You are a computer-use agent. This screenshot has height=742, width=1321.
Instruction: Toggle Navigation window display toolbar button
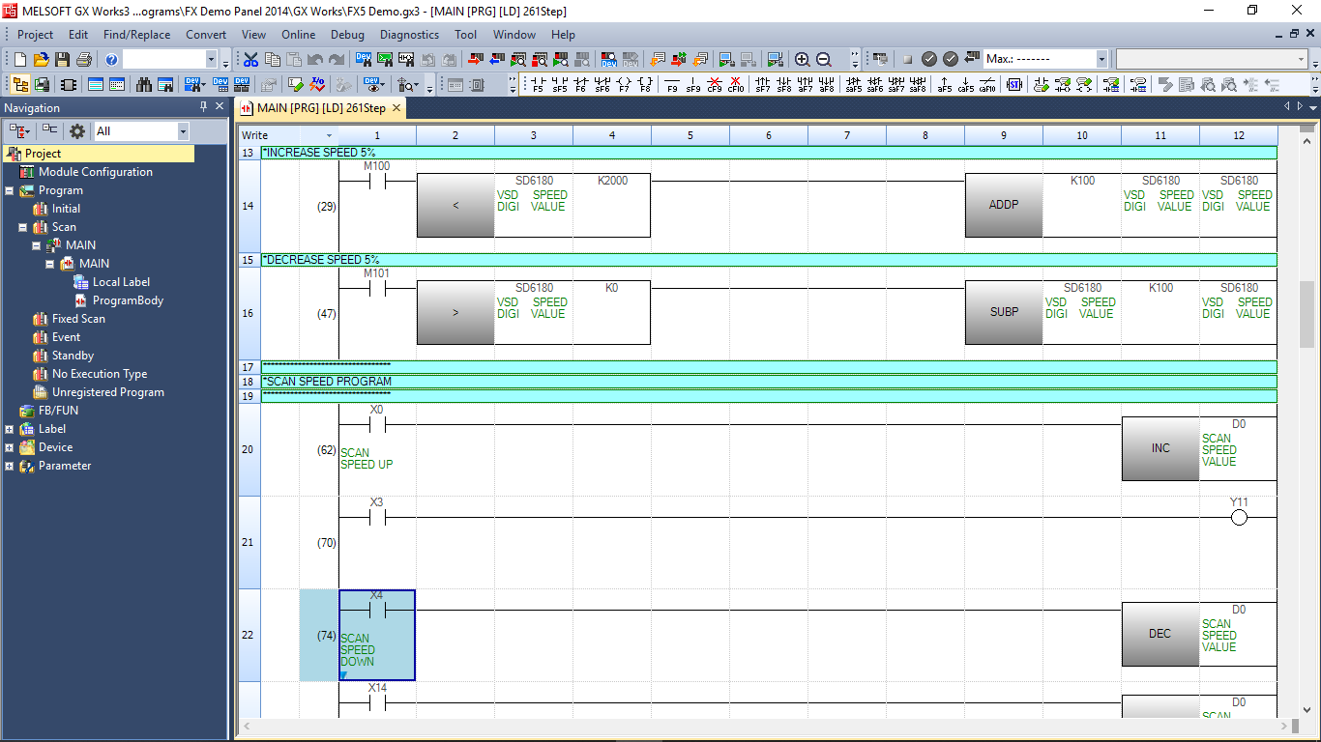click(19, 84)
